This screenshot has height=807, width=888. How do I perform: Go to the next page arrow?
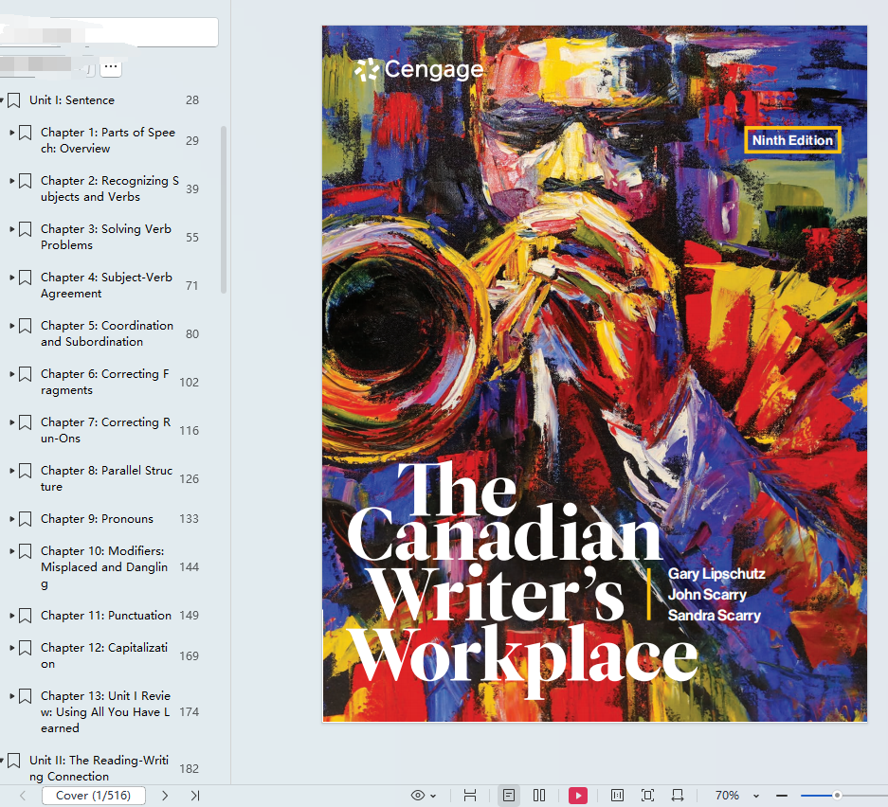165,795
